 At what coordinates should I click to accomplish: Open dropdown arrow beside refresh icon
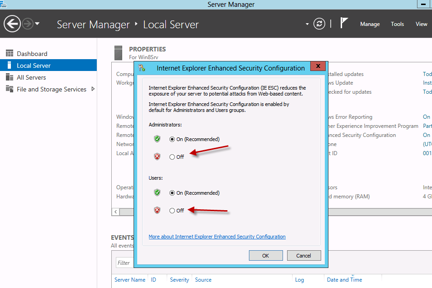click(x=307, y=24)
